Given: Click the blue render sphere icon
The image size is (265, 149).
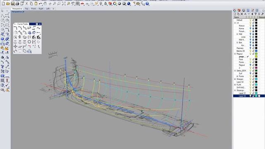Looking at the screenshot, I should [x=129, y=4].
